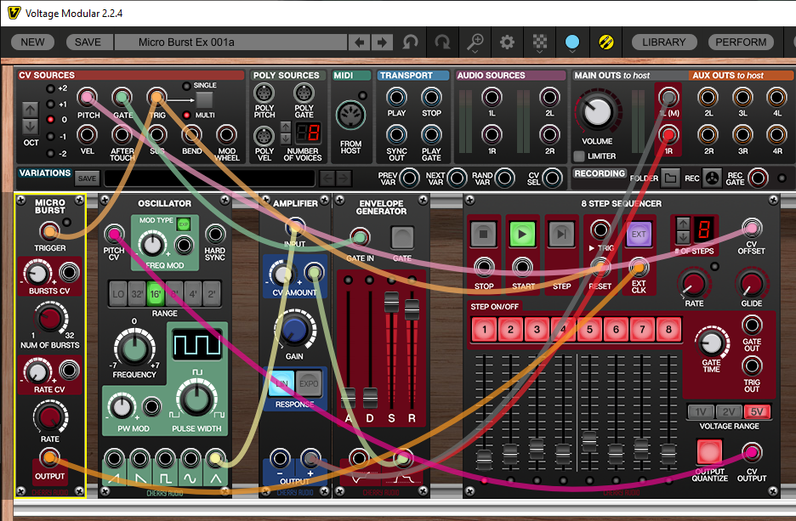Click the redo arrow in the top toolbar

click(442, 42)
